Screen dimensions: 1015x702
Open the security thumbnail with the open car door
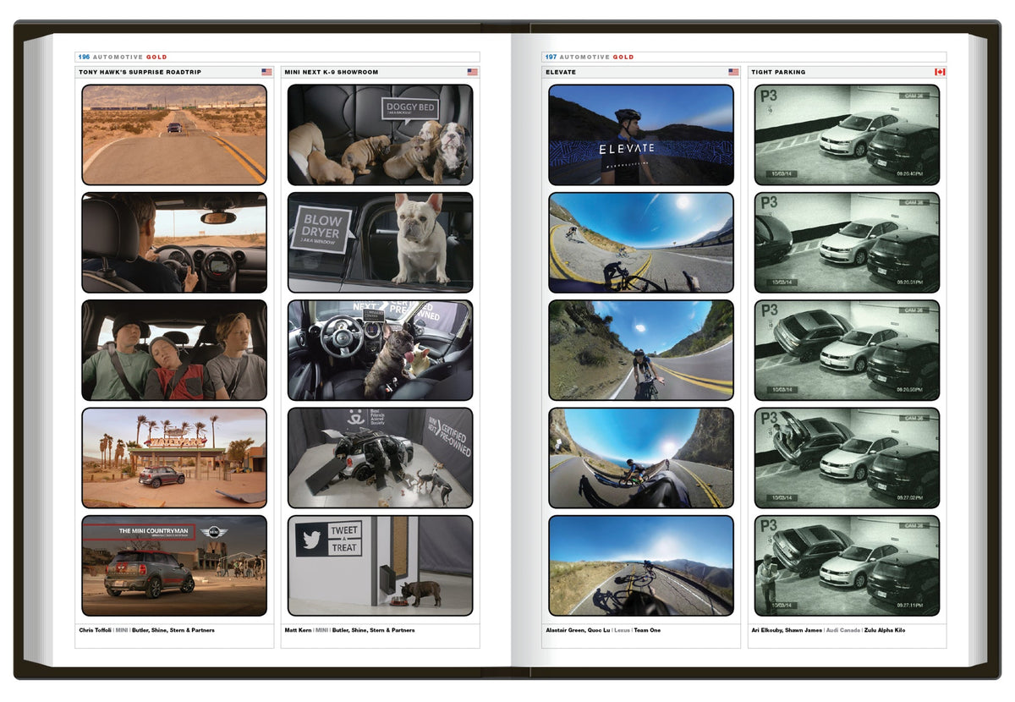coord(847,458)
